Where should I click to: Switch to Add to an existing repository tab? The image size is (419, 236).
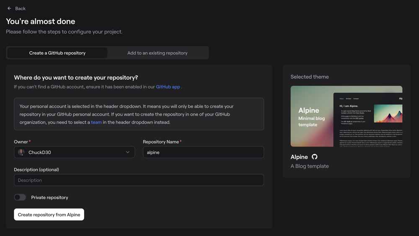coord(158,53)
